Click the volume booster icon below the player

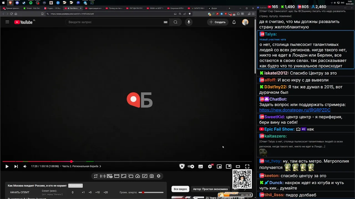(x=103, y=176)
